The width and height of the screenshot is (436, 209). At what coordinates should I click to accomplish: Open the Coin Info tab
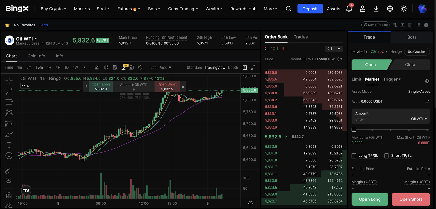(36, 56)
